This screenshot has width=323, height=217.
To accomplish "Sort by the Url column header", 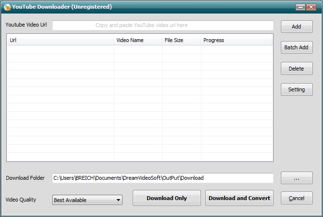I will pyautogui.click(x=61, y=40).
